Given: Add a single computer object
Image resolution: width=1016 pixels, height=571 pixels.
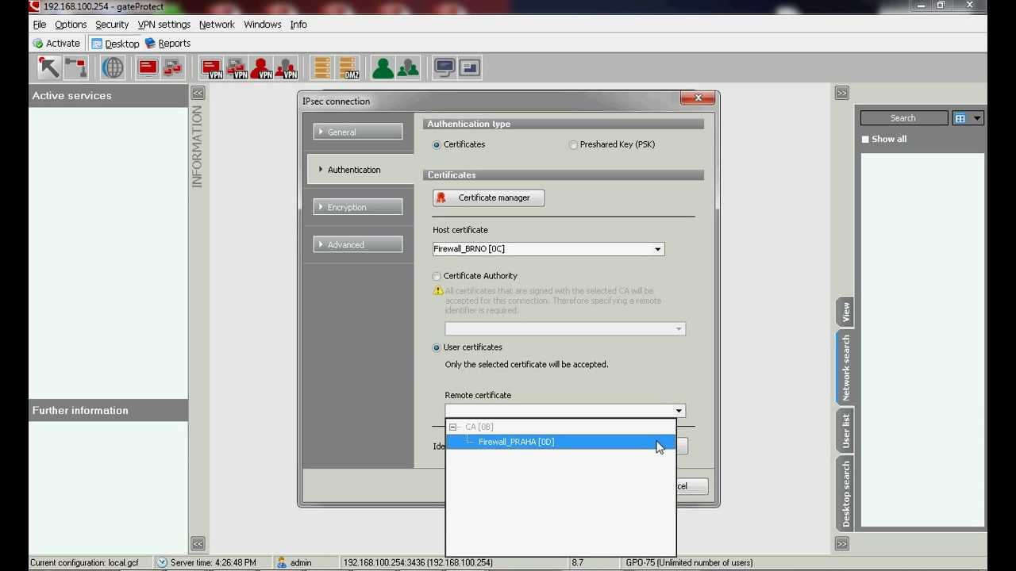Looking at the screenshot, I should pyautogui.click(x=148, y=67).
